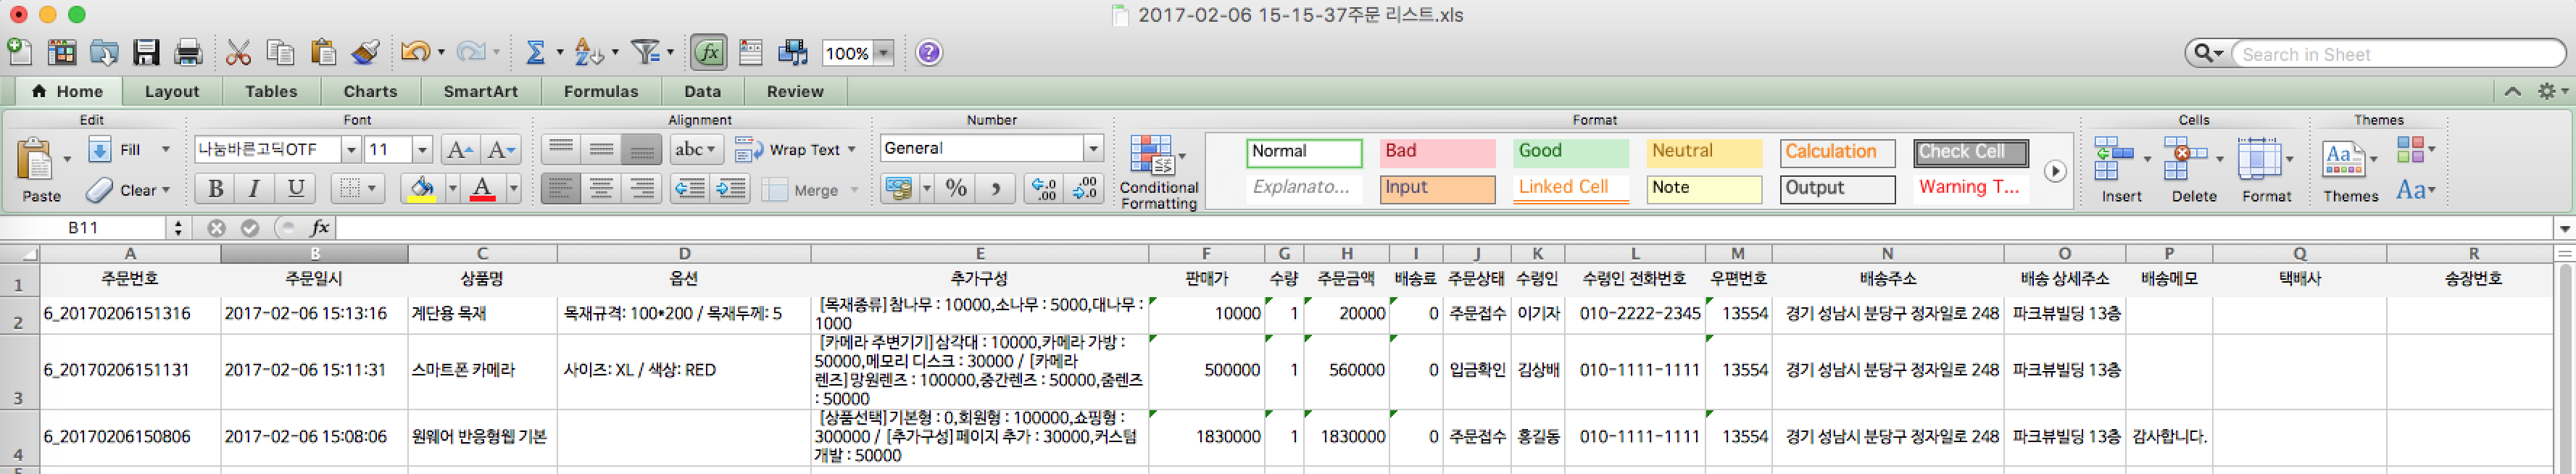2576x474 pixels.
Task: Select the Format Painter brush icon
Action: point(365,53)
